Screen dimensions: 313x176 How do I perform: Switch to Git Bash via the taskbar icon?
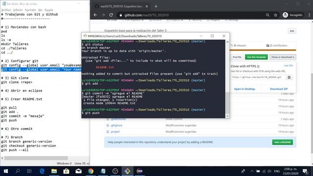[x=127, y=171]
